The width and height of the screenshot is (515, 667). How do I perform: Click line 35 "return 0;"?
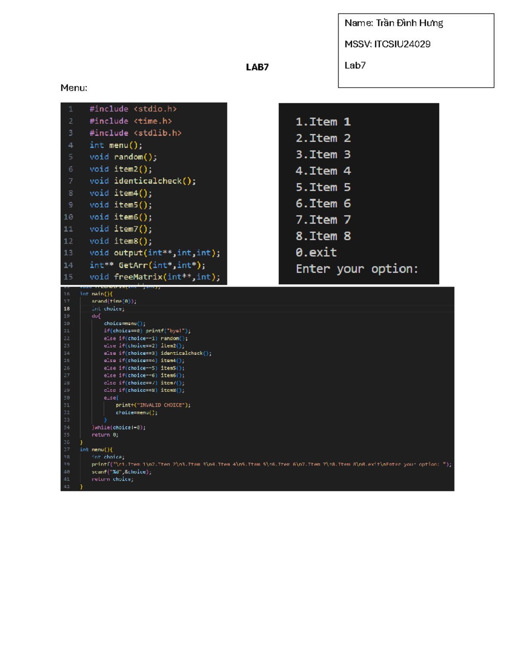105,435
